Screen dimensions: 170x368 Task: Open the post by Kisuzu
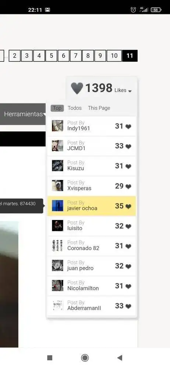click(x=91, y=166)
